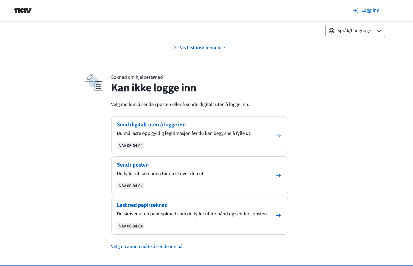This screenshot has height=266, width=413.
Task: Click the Du fyller ut søknaden description
Action: tap(161, 173)
